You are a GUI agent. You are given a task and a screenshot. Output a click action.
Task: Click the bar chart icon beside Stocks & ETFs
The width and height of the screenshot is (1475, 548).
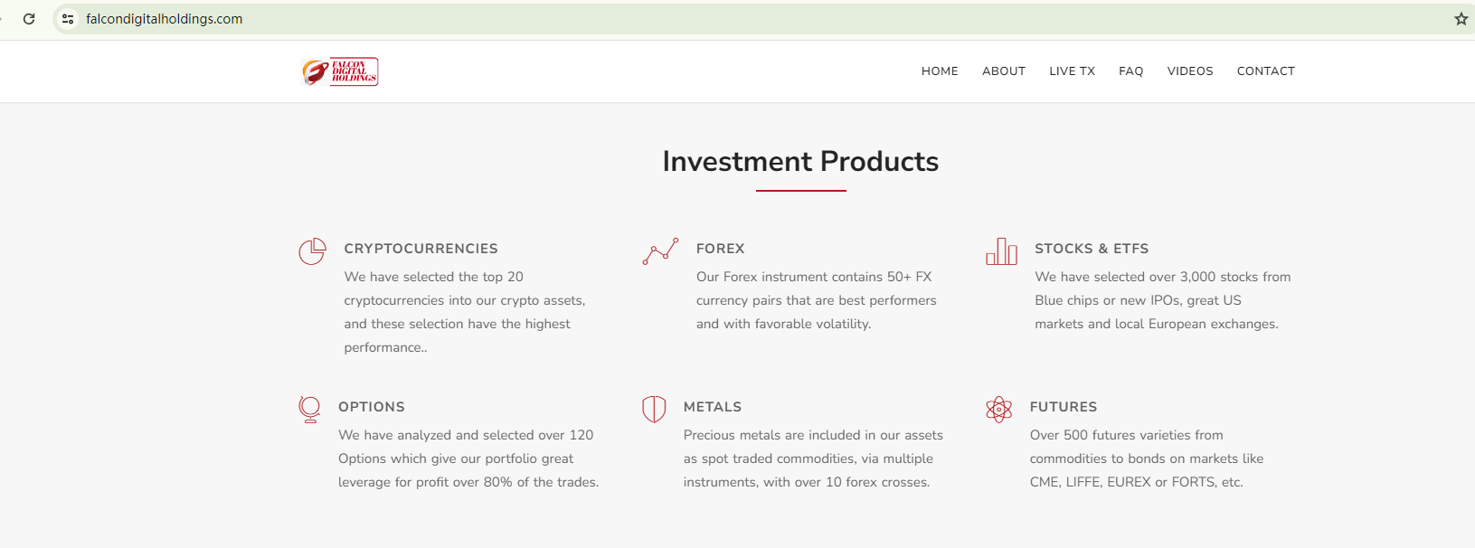pyautogui.click(x=1001, y=250)
